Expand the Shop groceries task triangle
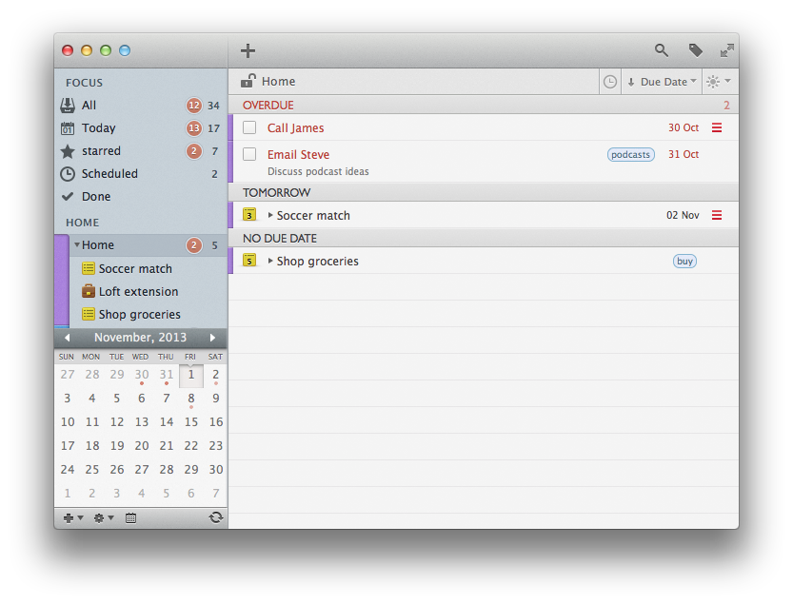 pos(270,261)
